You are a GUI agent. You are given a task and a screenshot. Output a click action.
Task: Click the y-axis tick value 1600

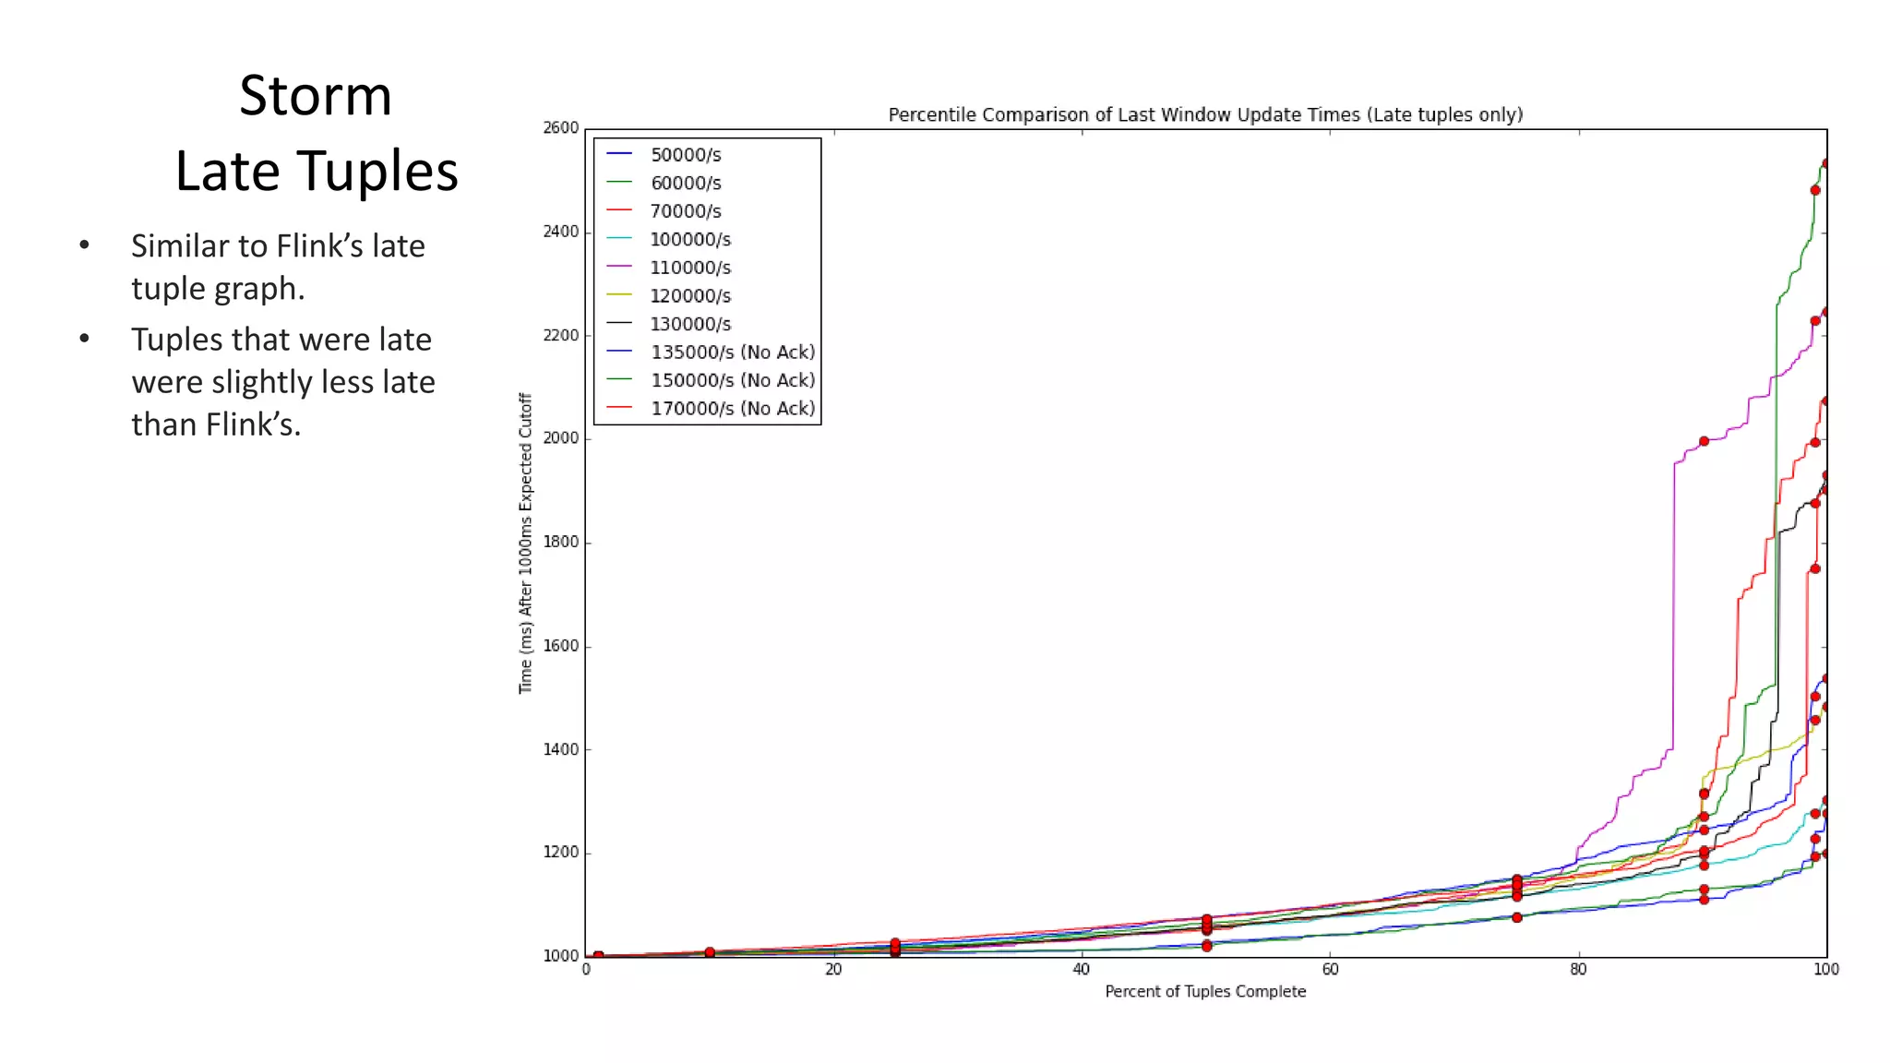coord(561,646)
